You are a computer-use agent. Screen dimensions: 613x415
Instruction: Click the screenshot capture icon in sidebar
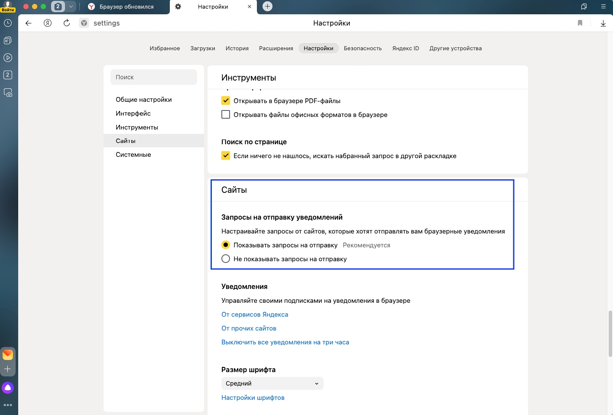[x=8, y=92]
